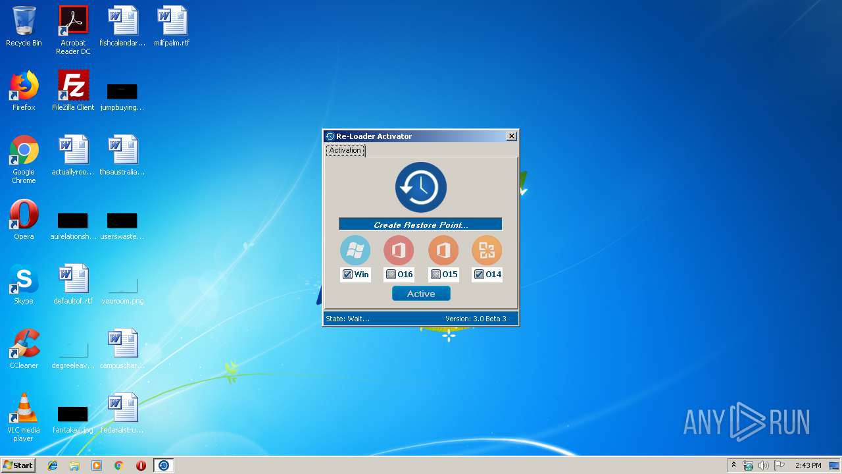This screenshot has width=842, height=474.
Task: Close the Re-Loader Activator window
Action: [x=512, y=136]
